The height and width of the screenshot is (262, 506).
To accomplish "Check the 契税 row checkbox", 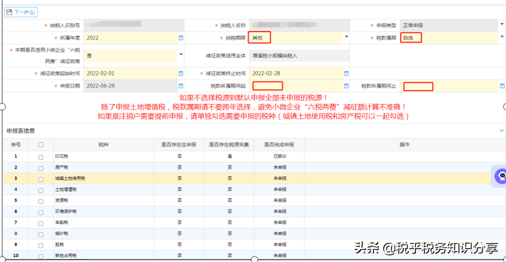I will [41, 245].
